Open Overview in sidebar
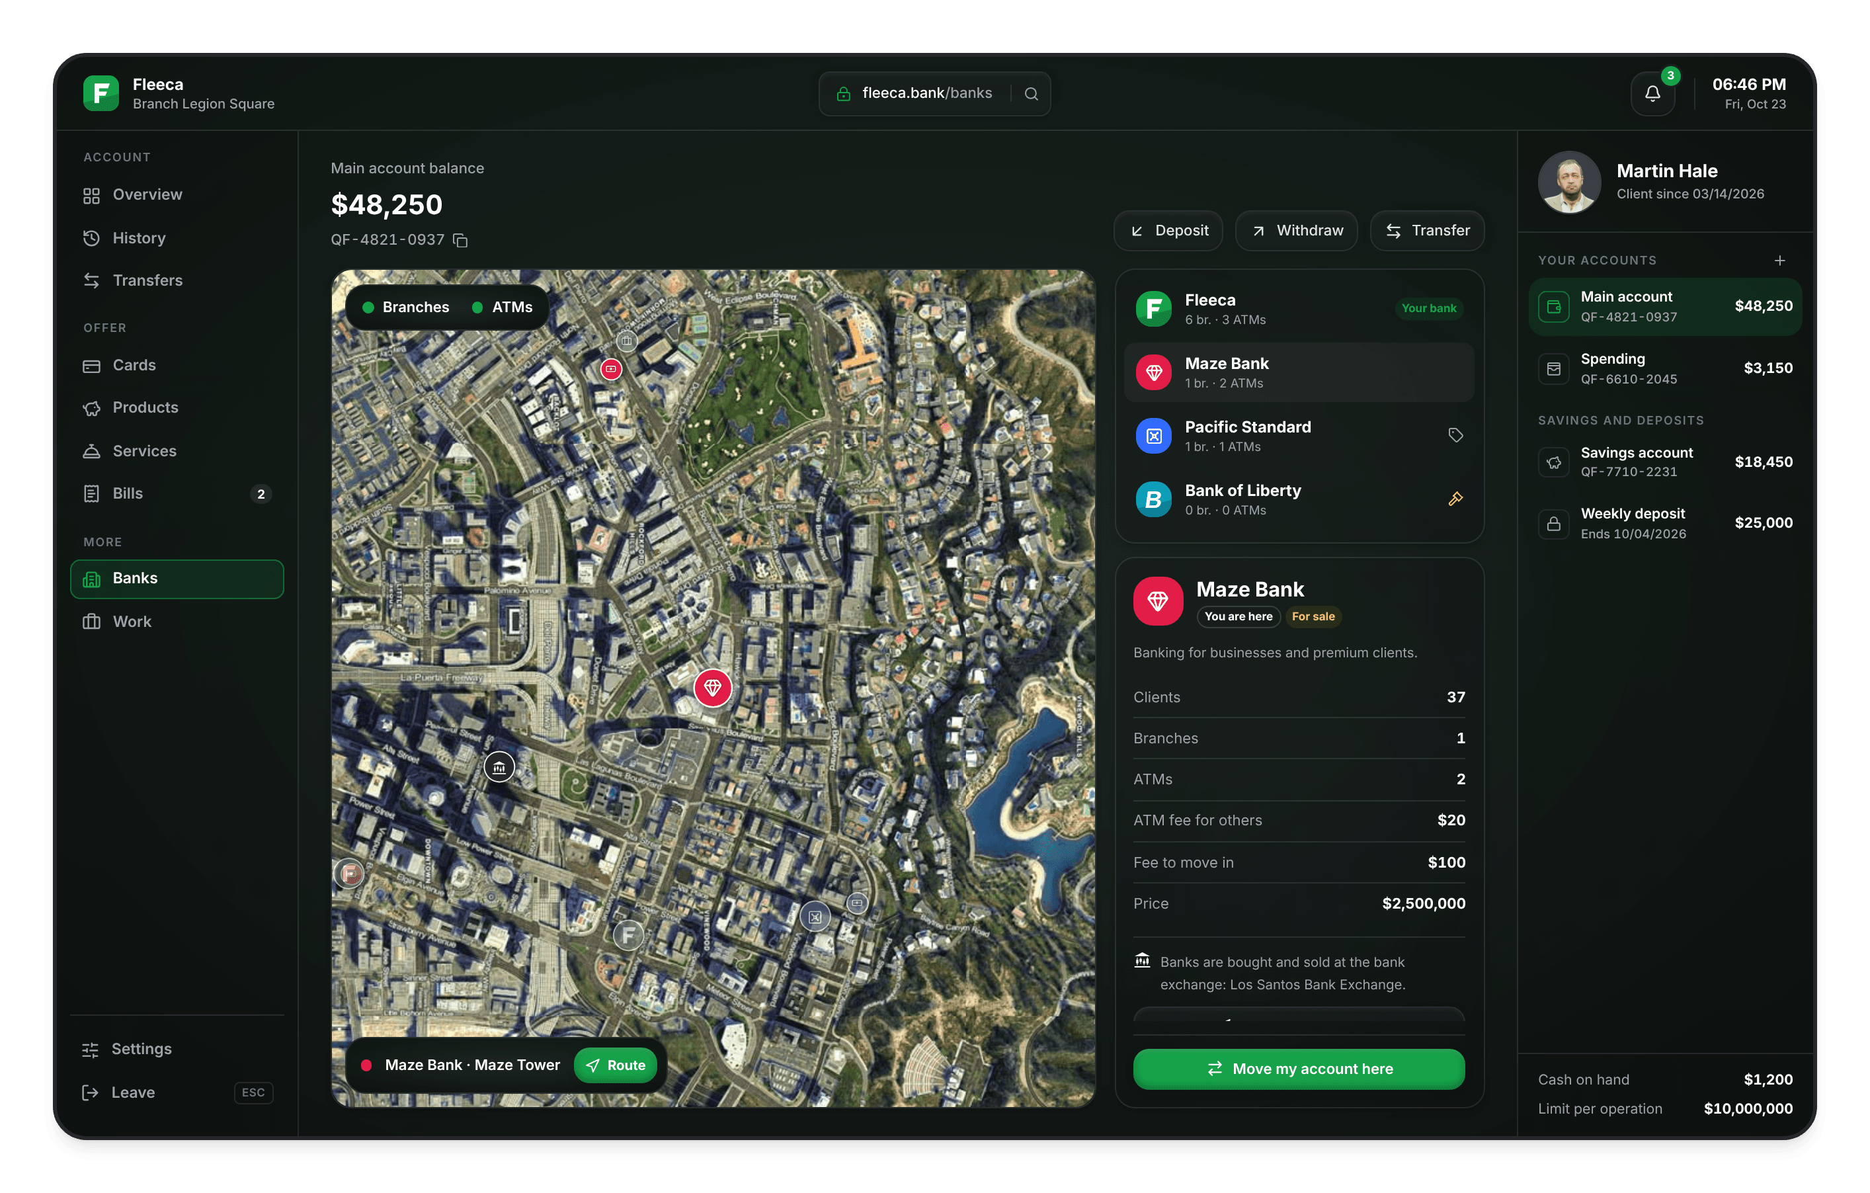The image size is (1870, 1193). point(177,195)
